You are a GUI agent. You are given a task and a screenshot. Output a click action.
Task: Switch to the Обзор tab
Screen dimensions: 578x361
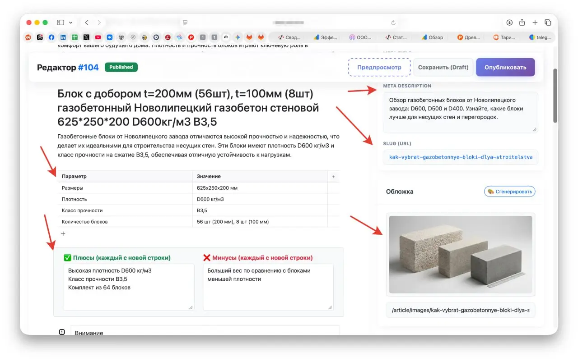pos(432,37)
